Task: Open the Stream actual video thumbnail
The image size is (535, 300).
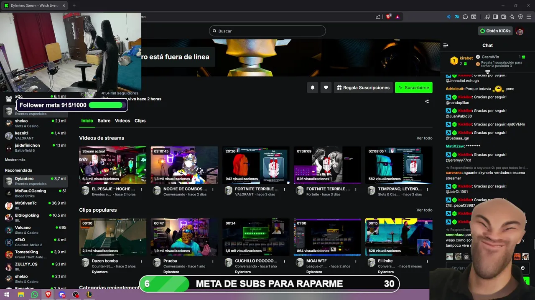Action: pyautogui.click(x=113, y=165)
